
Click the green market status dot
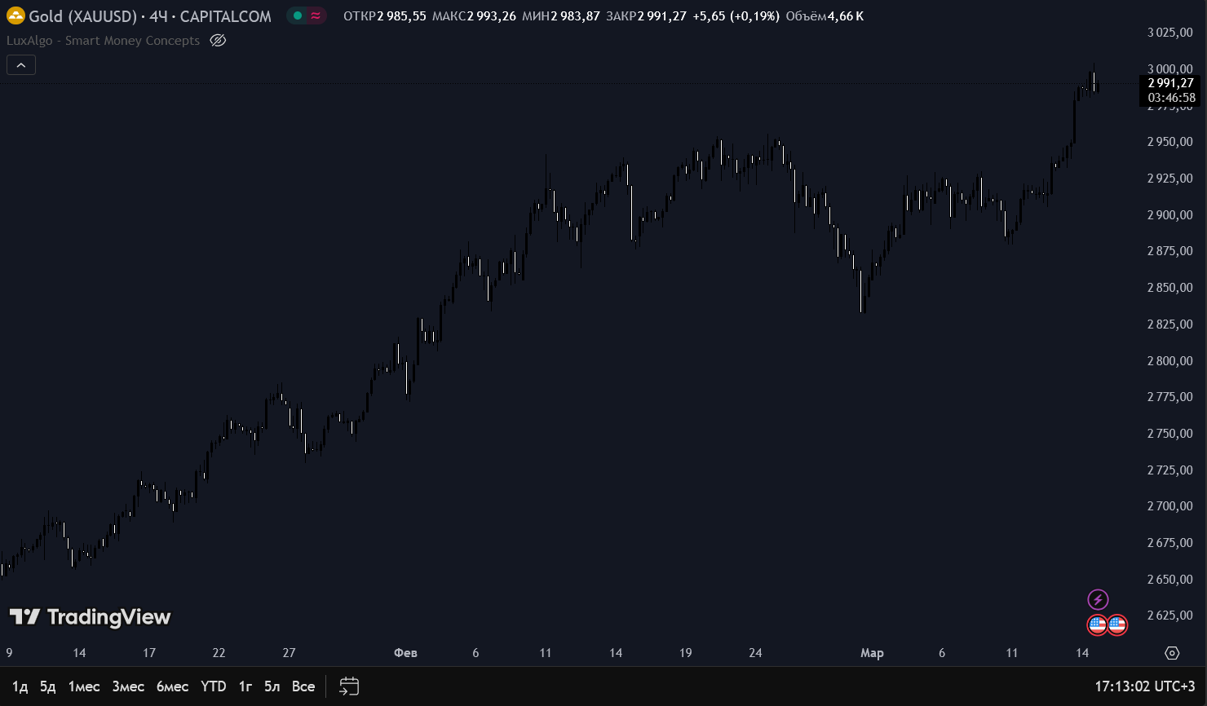(298, 15)
